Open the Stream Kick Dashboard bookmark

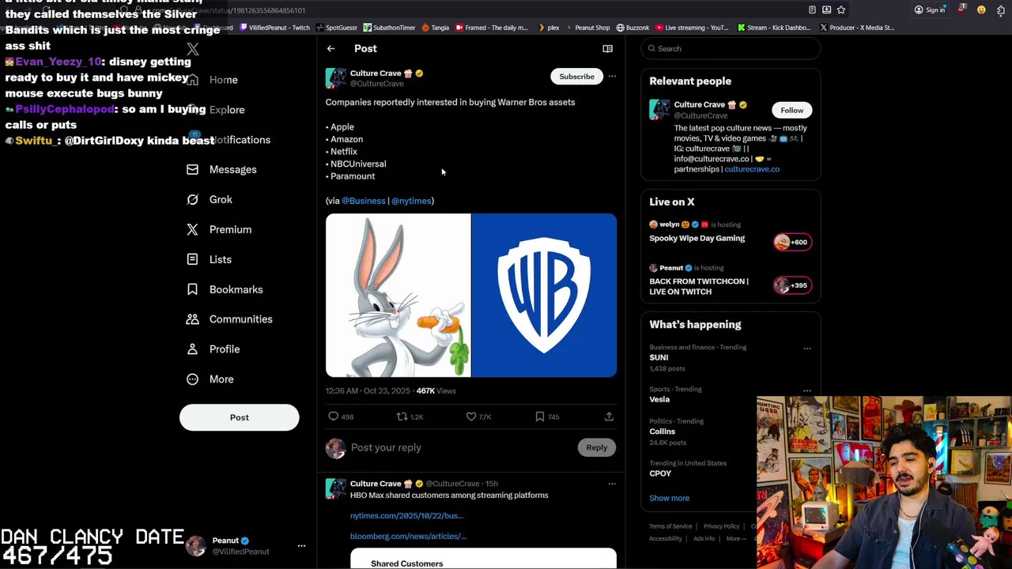(x=774, y=28)
